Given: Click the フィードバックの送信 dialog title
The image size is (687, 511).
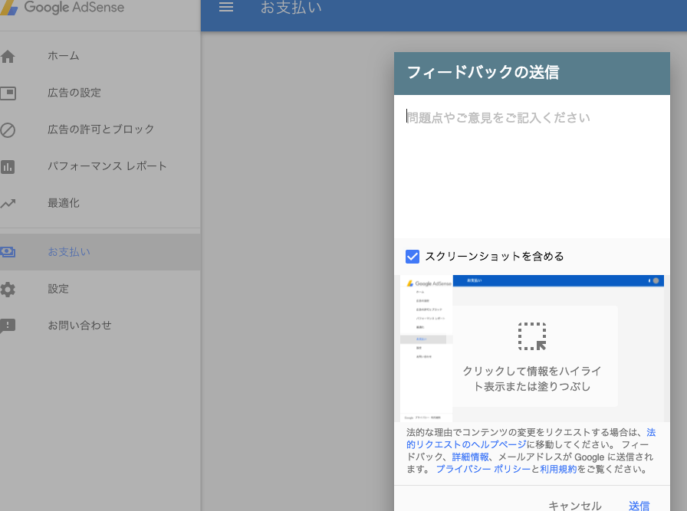Looking at the screenshot, I should [483, 72].
